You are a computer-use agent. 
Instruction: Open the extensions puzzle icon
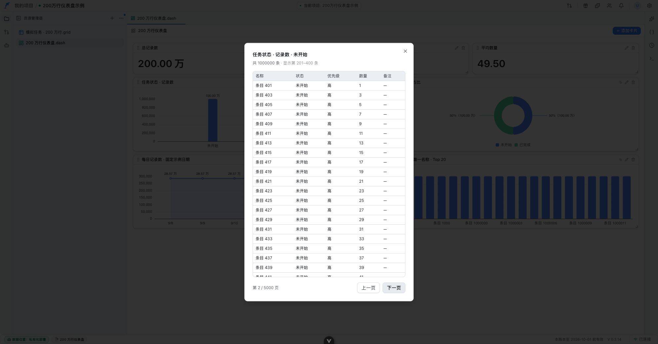click(597, 6)
